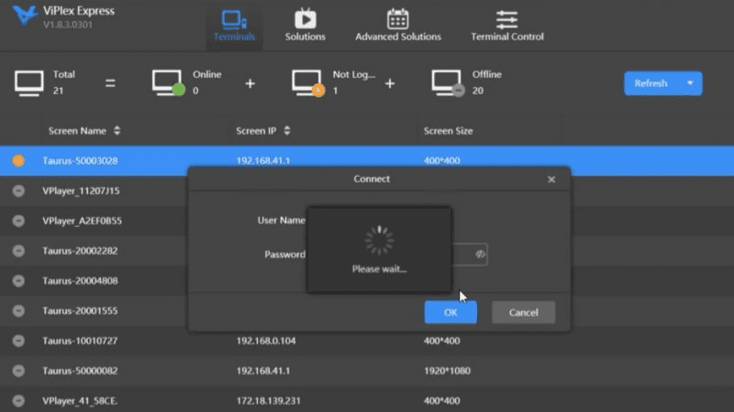Screen dimensions: 734x412
Task: Open the Advanced Solutions calendar icon
Action: (x=398, y=19)
